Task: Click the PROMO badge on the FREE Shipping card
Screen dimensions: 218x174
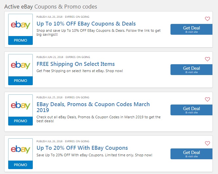Action: point(20,81)
